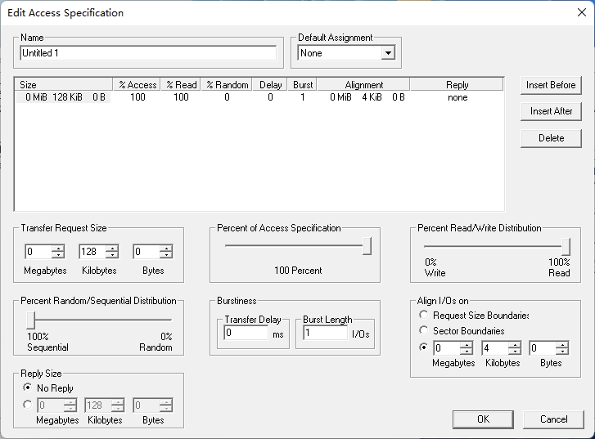This screenshot has height=439, width=595.
Task: Open the Default Assignment dropdown
Action: coord(388,53)
